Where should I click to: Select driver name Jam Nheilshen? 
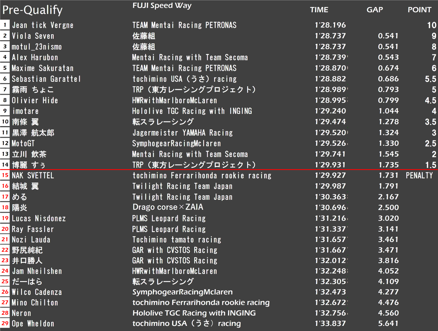(x=37, y=271)
